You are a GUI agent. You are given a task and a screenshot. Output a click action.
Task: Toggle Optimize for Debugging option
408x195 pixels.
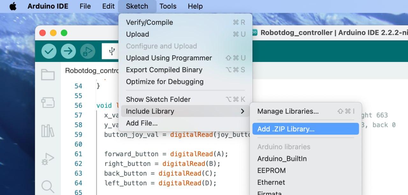pos(165,82)
